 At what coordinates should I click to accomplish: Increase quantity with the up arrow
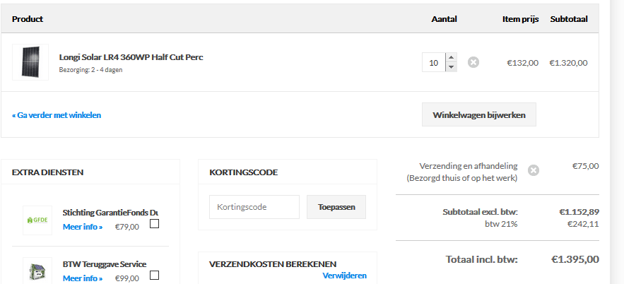[451, 57]
